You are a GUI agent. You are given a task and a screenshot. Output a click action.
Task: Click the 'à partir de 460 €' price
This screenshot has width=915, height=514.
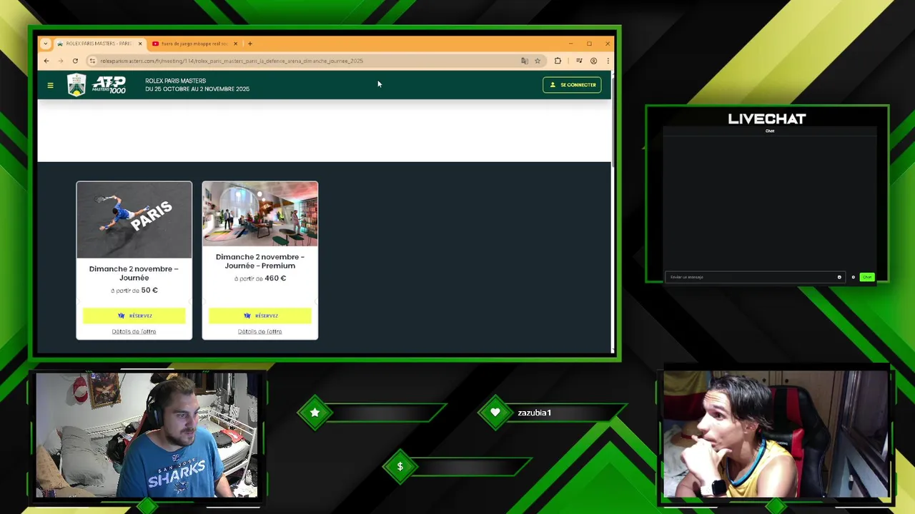coord(259,278)
